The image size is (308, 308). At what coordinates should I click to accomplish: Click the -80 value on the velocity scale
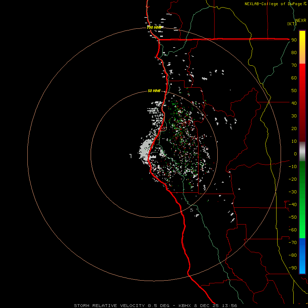pyautogui.click(x=293, y=255)
